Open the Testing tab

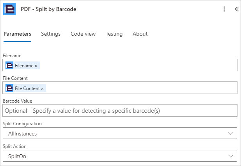pos(114,34)
